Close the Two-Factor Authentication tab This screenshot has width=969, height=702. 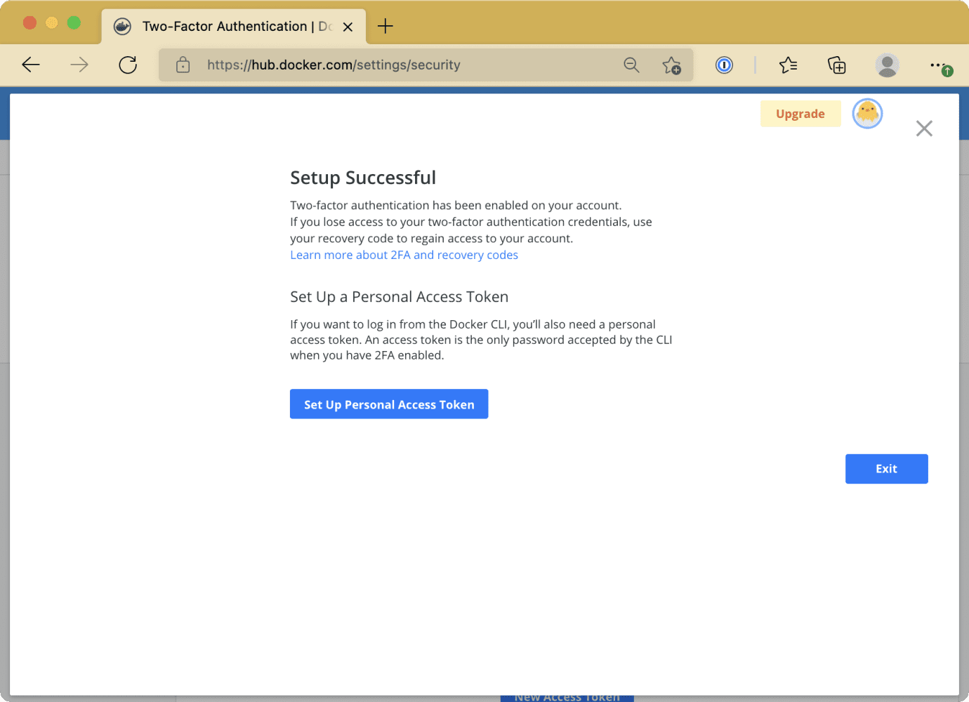point(348,27)
